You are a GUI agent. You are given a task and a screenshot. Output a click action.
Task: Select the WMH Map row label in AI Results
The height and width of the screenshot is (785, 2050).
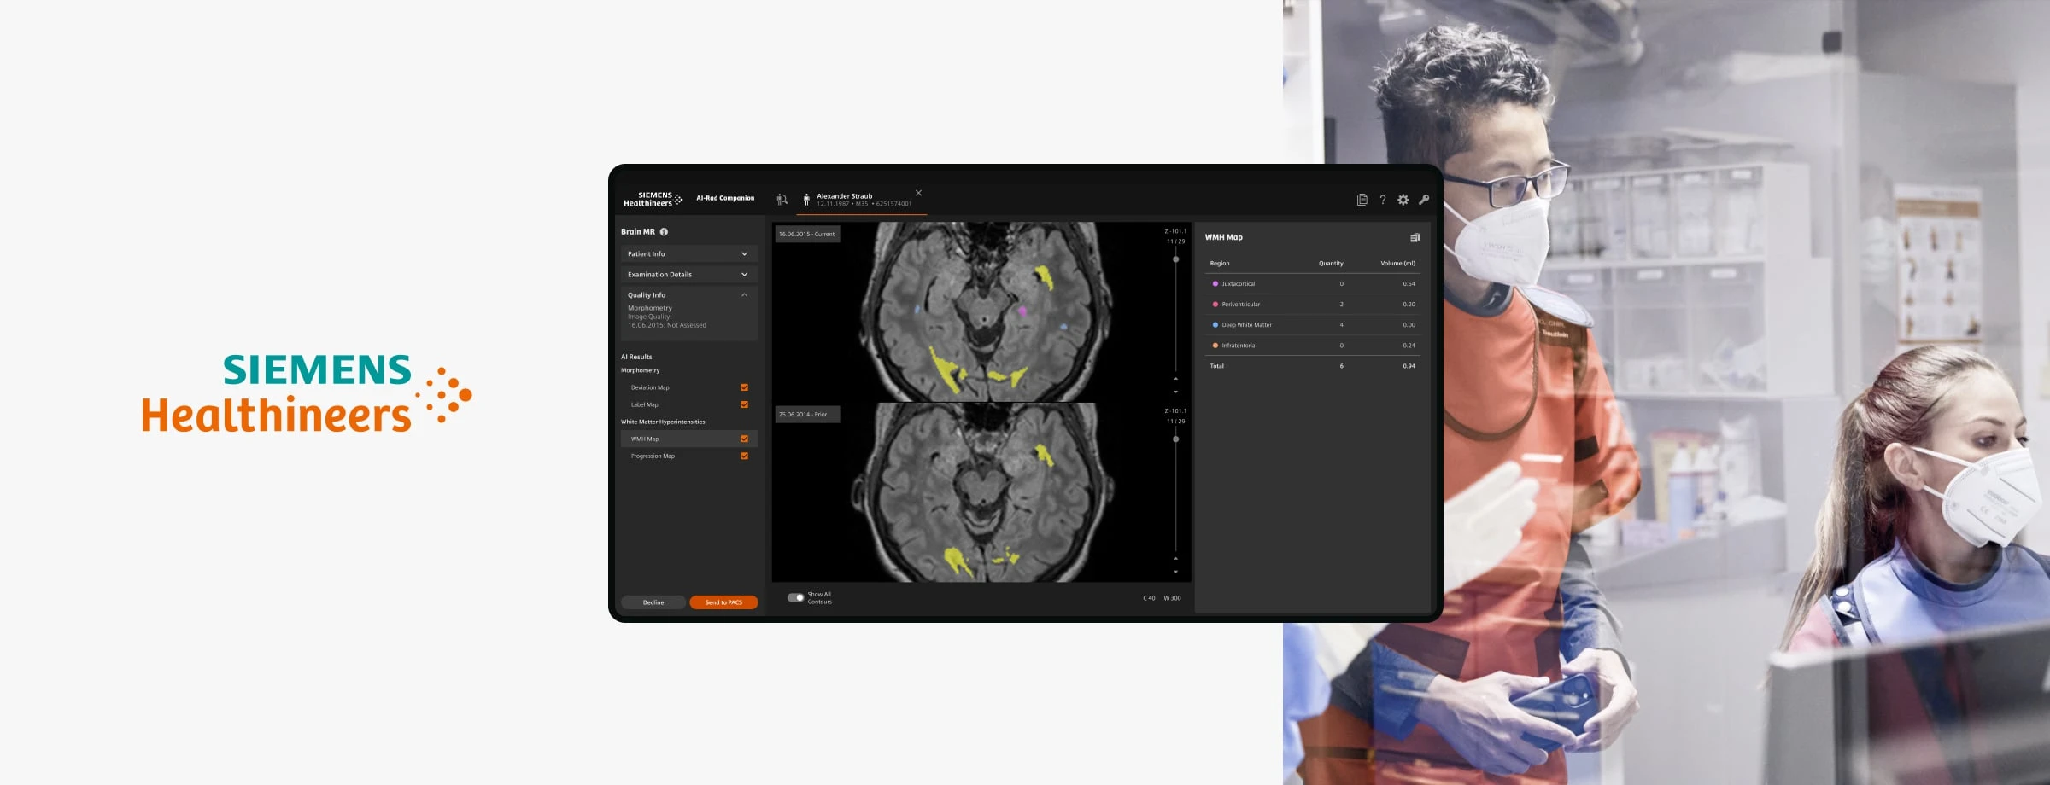click(645, 439)
